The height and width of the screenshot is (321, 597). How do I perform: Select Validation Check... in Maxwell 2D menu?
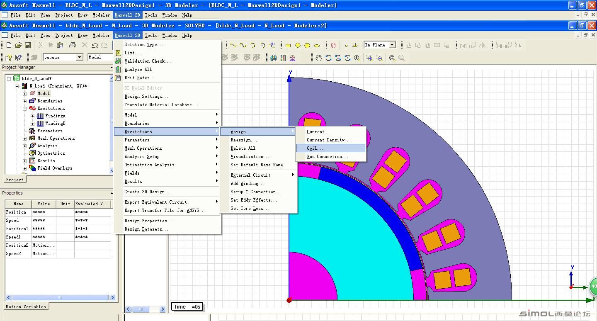[x=167, y=61]
